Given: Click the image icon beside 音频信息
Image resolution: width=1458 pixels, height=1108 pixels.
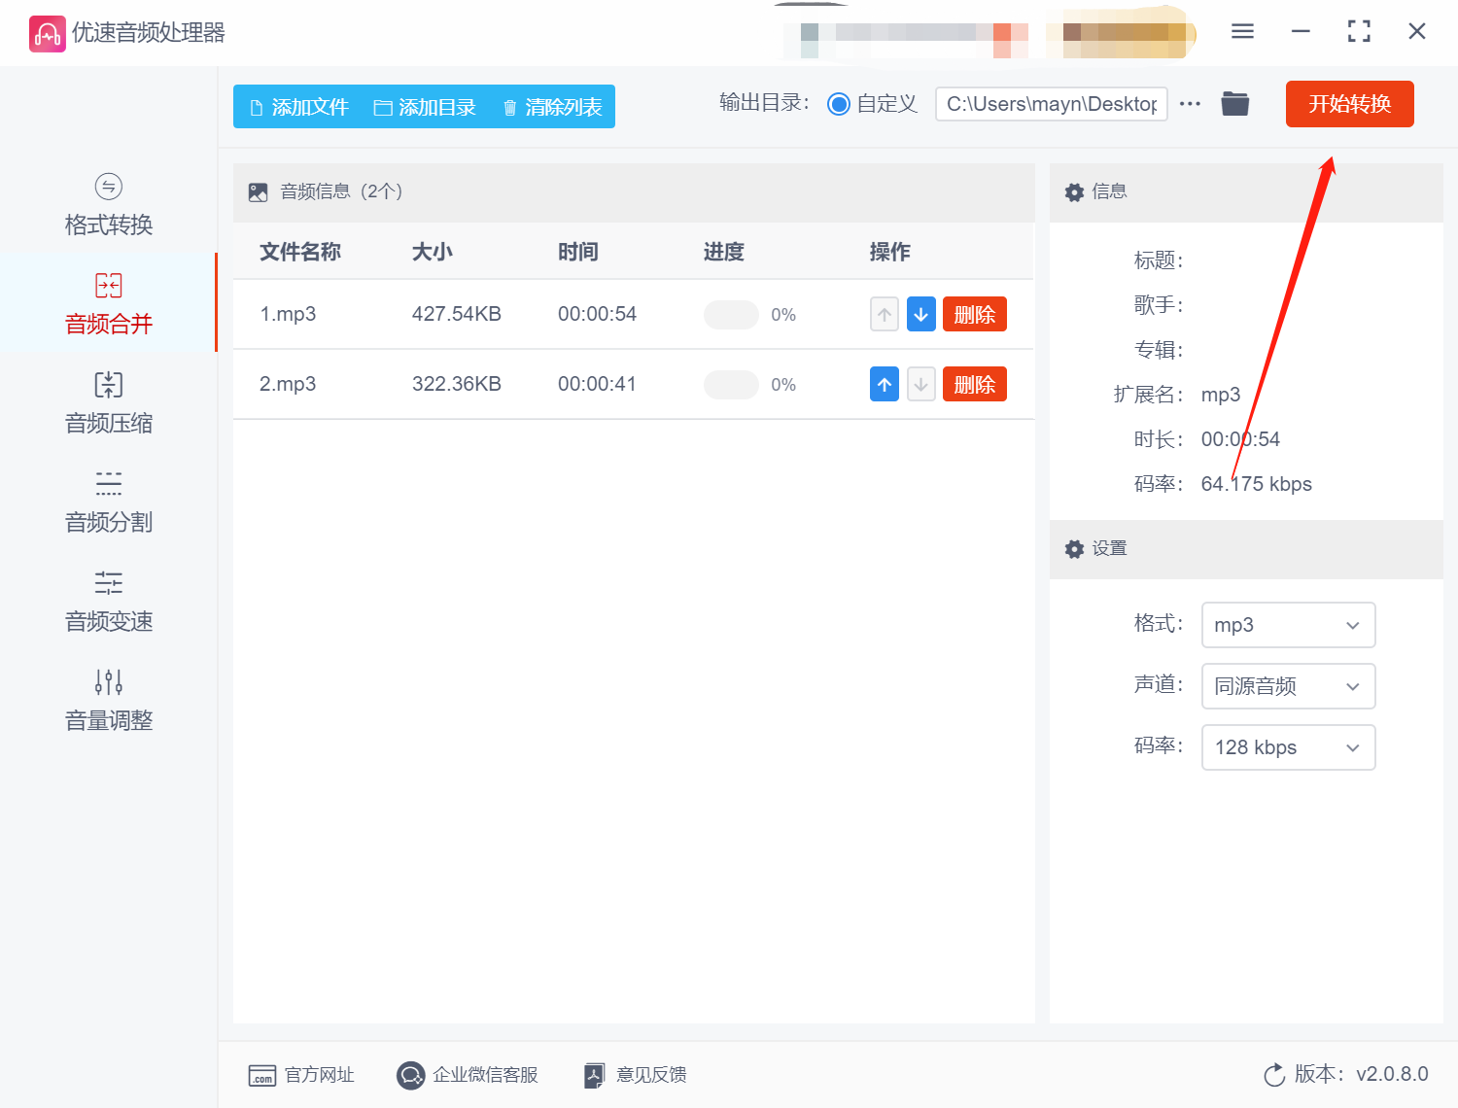Looking at the screenshot, I should [258, 192].
